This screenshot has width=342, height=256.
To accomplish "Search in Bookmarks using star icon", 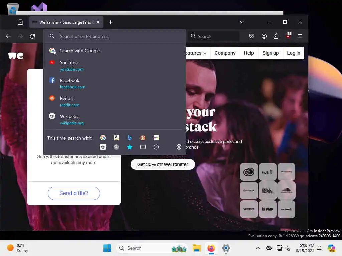I will click(130, 147).
